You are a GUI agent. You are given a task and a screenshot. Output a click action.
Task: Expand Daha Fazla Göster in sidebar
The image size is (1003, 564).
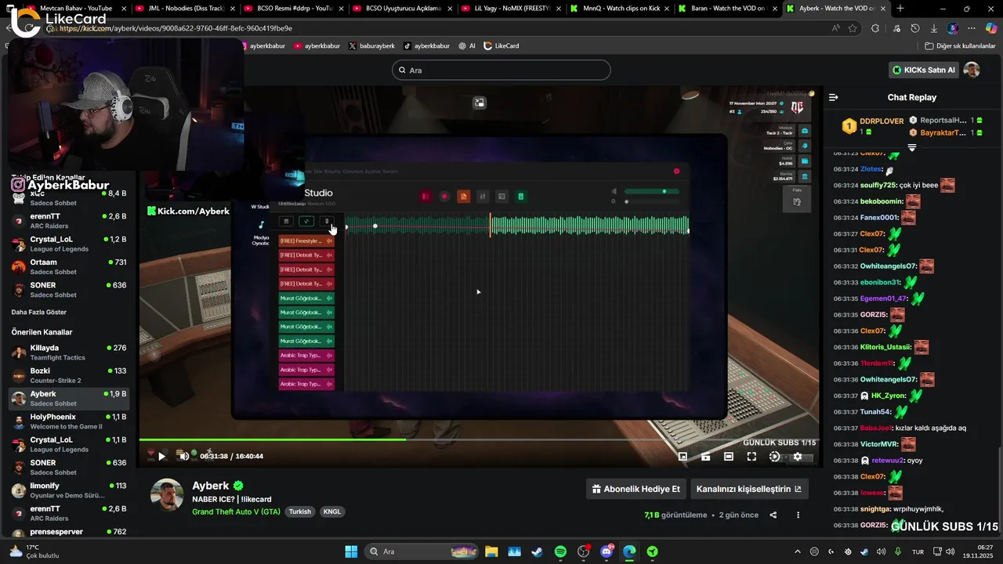coord(39,312)
